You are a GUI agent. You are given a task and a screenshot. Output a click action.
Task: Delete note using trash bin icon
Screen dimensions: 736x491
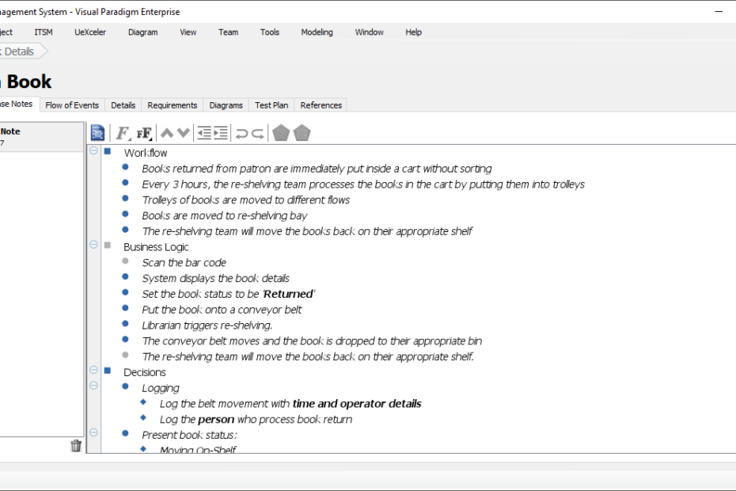[76, 446]
